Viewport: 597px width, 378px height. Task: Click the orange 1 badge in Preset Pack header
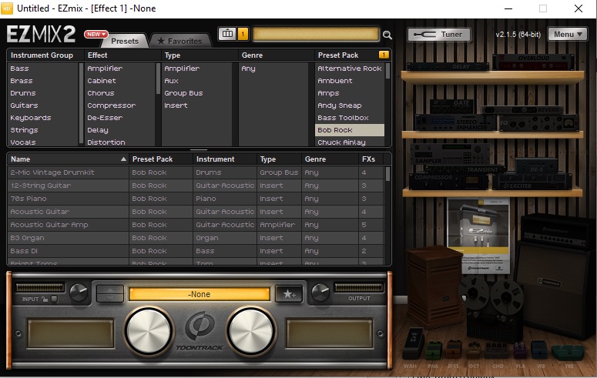(384, 55)
